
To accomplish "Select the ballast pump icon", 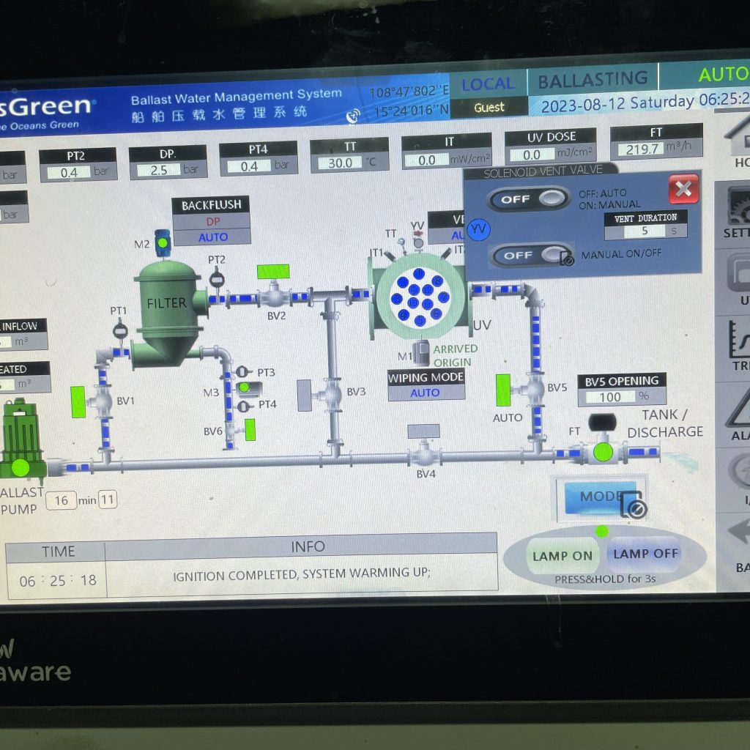I will click(x=20, y=440).
